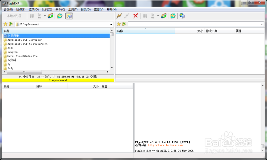The height and width of the screenshot is (160, 267).
Task: Click the queue pane 目标 column header
Action: click(51, 86)
